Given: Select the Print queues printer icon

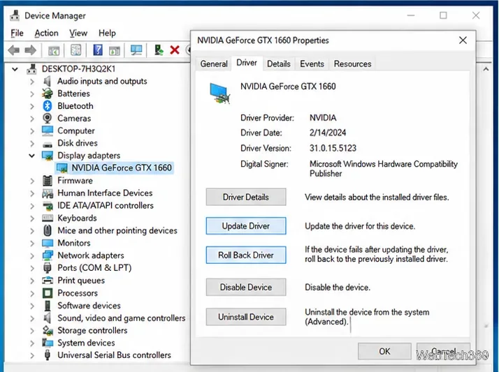Looking at the screenshot, I should [x=48, y=280].
